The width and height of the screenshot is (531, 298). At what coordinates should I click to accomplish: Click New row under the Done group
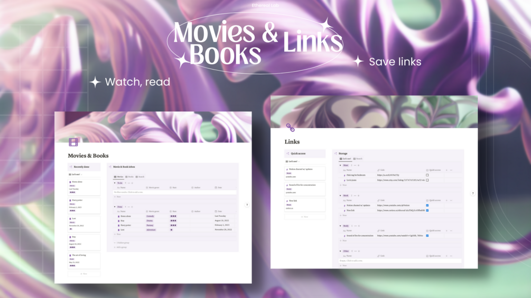[117, 234]
